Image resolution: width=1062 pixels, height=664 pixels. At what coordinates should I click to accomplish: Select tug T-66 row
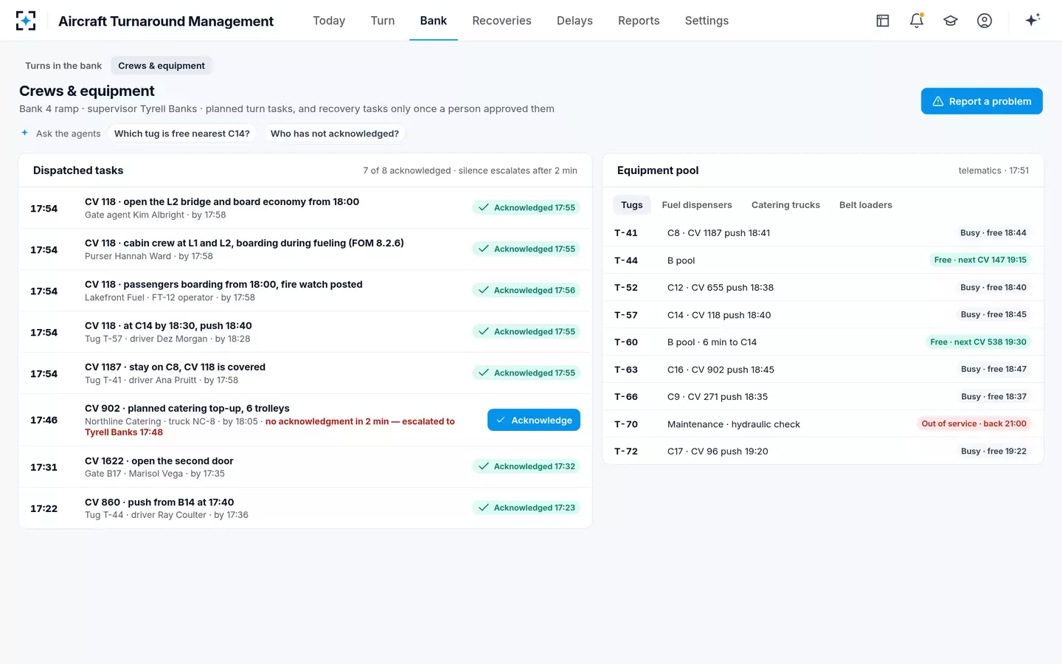[823, 397]
